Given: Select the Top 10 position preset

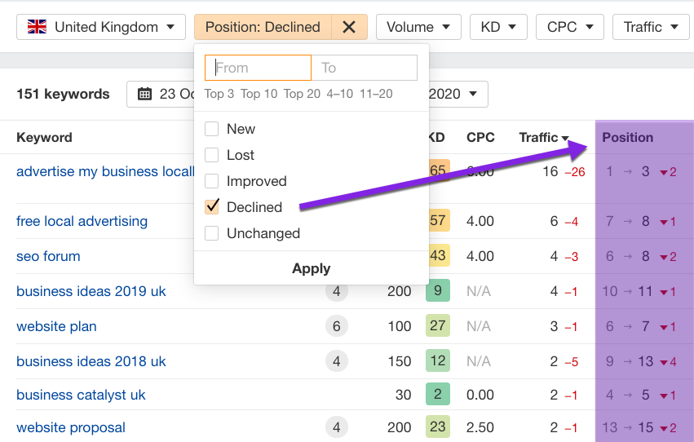Looking at the screenshot, I should pyautogui.click(x=259, y=94).
